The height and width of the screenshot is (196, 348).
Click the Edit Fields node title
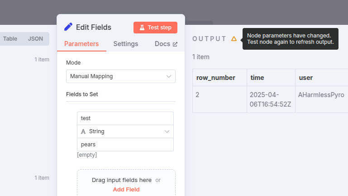pyautogui.click(x=94, y=27)
